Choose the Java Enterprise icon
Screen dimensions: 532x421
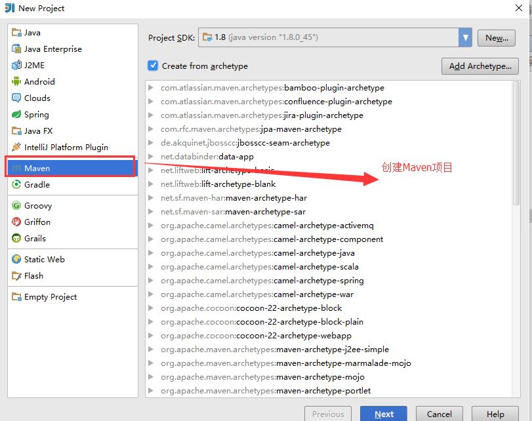coord(16,49)
